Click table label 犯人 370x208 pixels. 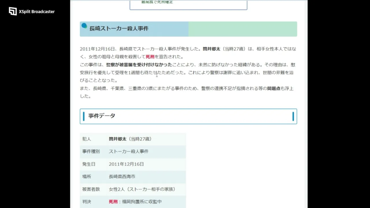coord(87,139)
